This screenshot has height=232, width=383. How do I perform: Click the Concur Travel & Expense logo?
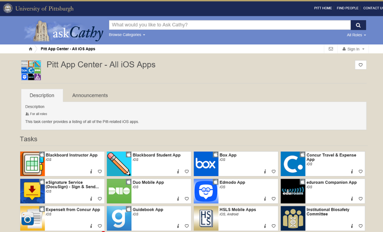[293, 163]
